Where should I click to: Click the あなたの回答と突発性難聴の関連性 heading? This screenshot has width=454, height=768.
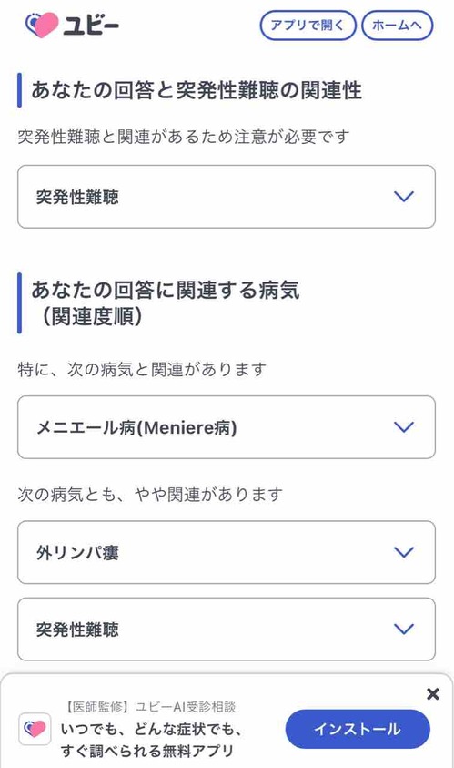[197, 90]
